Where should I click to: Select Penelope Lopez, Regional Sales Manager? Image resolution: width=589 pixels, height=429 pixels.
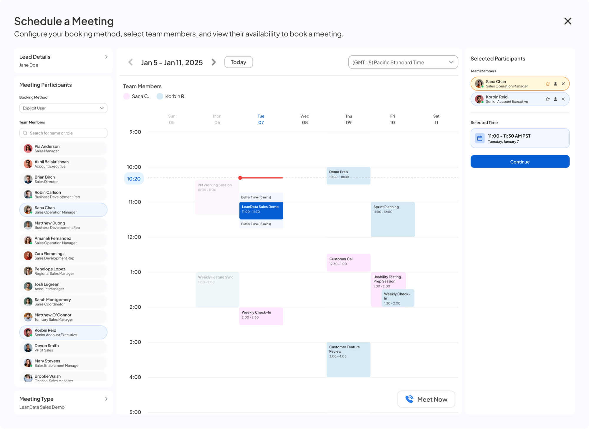63,271
